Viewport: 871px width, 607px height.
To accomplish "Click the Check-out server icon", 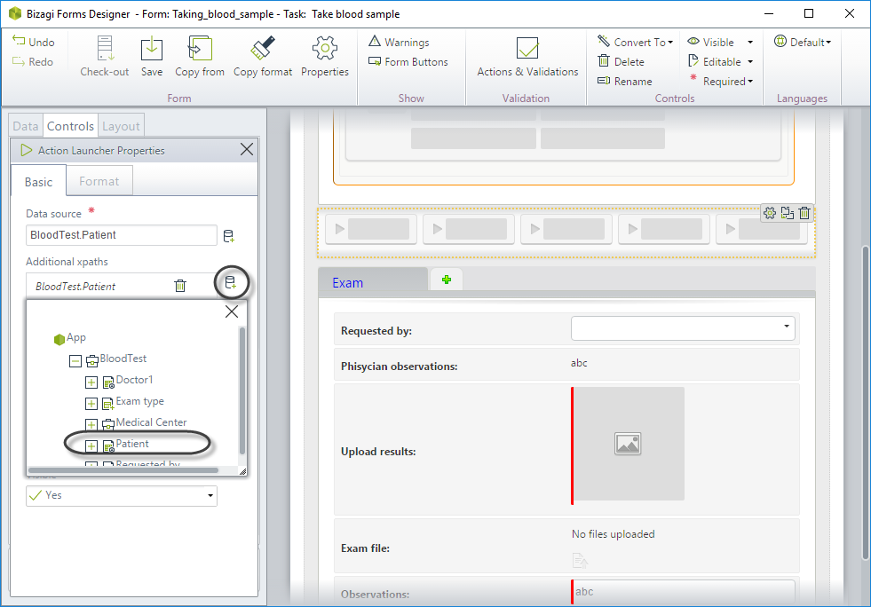I will 105,48.
